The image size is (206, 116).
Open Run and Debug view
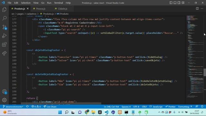pyautogui.click(x=4, y=36)
